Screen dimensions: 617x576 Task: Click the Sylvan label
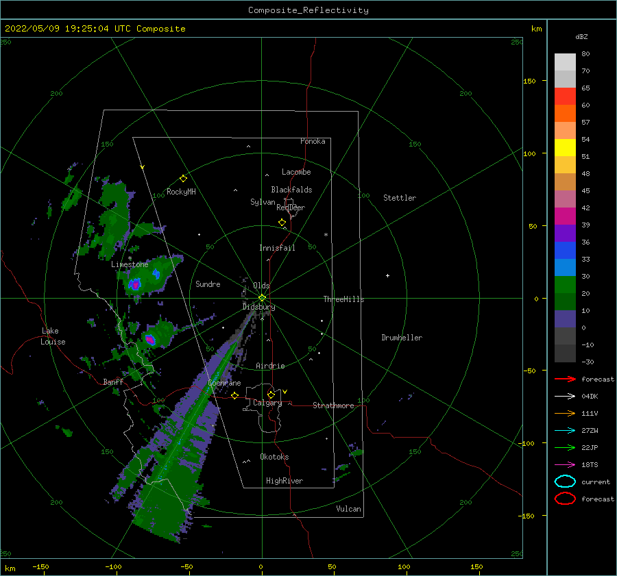[263, 202]
